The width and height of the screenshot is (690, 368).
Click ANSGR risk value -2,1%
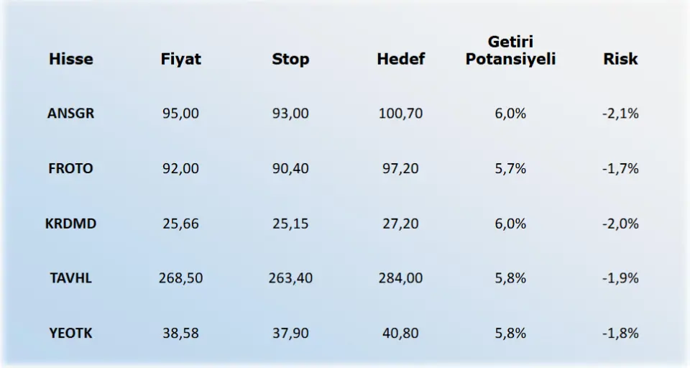coord(620,114)
